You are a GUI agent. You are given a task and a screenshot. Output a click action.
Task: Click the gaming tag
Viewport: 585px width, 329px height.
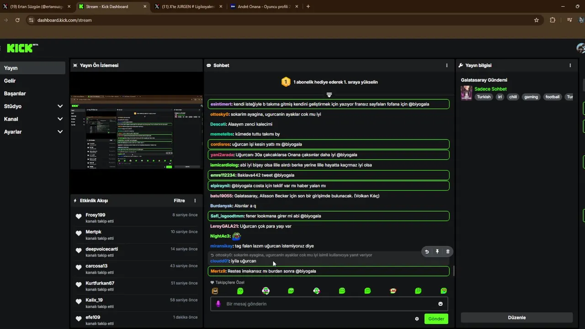point(531,97)
